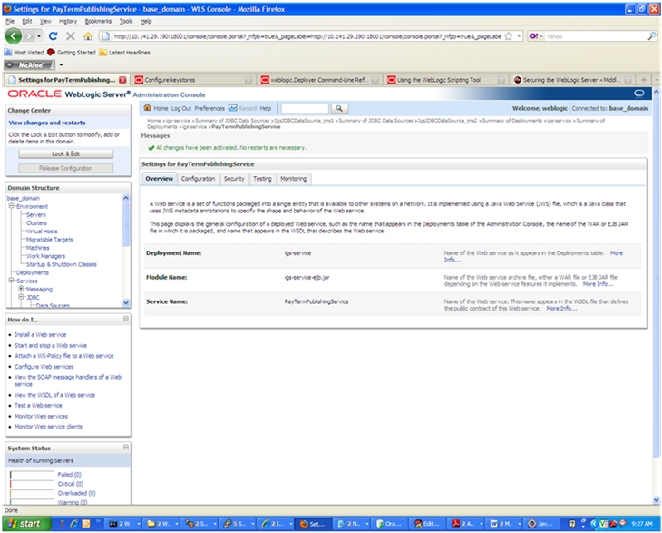
Task: Switch to Using the WebLogic Scripting Tool tab
Action: tap(446, 80)
